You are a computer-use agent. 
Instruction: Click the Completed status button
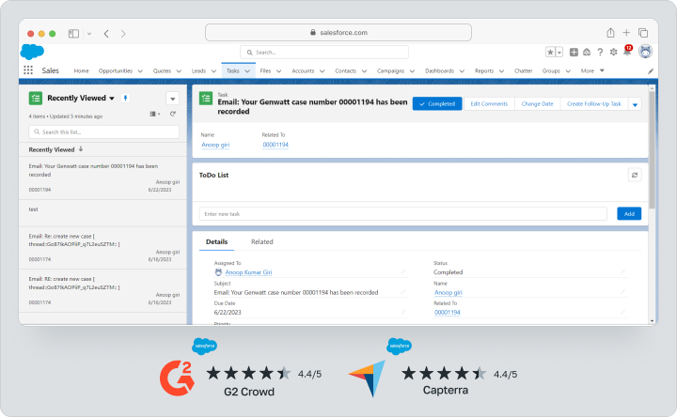coord(437,104)
